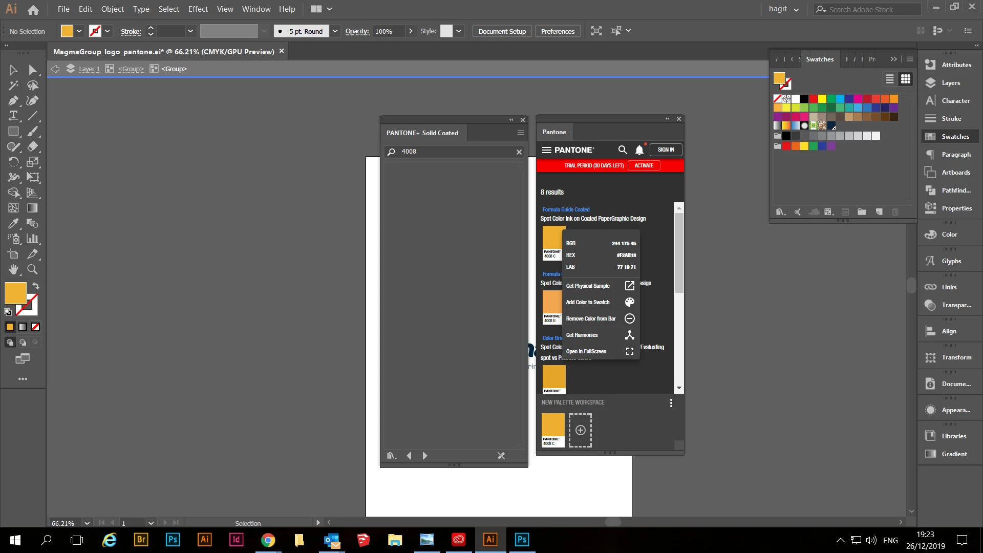
Task: Open the fill color dropdown
Action: pyautogui.click(x=79, y=31)
